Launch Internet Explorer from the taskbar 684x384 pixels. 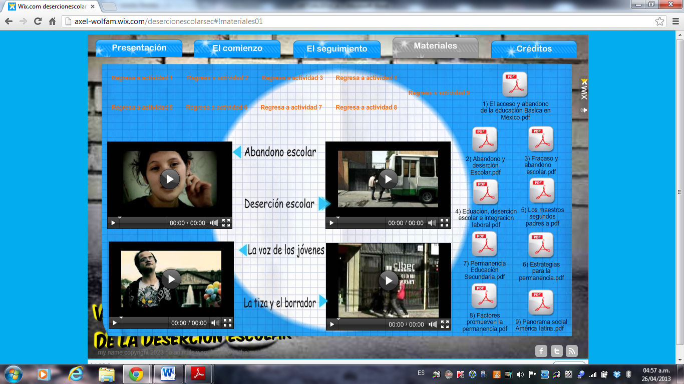tap(76, 374)
